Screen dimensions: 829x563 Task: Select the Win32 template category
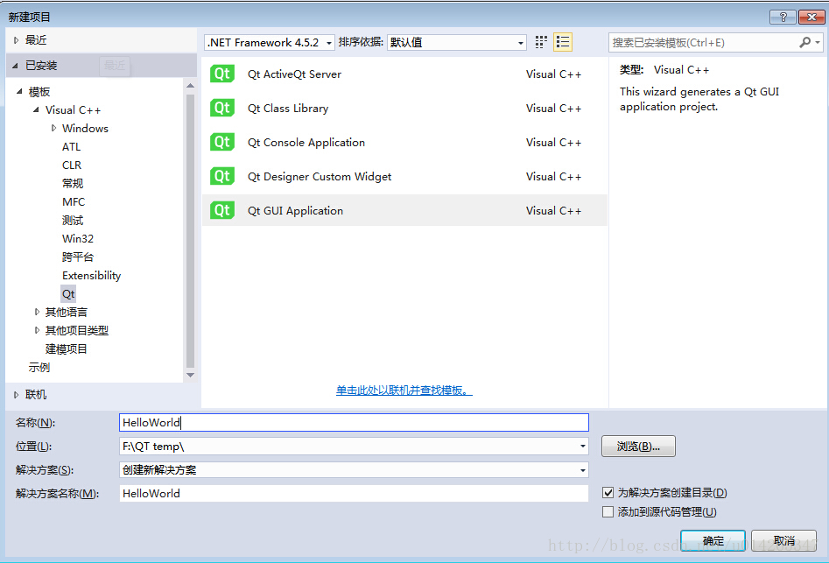tap(78, 238)
